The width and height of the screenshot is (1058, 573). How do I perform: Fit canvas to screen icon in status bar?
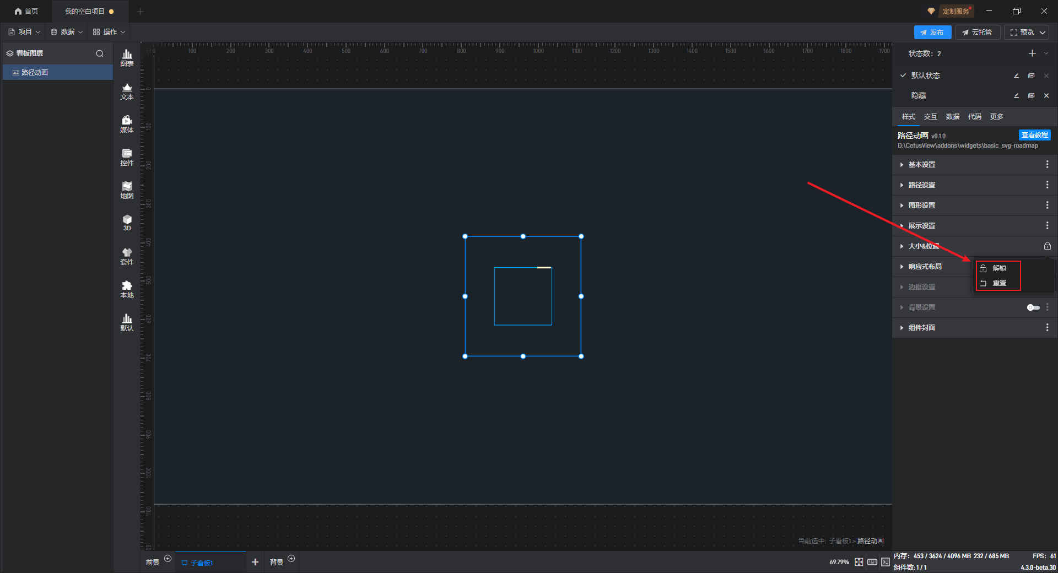click(859, 562)
